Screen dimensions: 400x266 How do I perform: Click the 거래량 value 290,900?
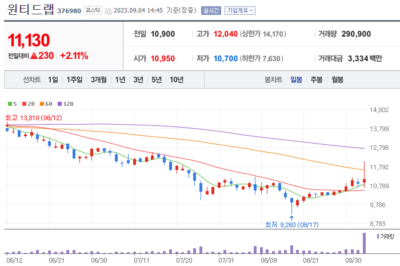(x=356, y=34)
